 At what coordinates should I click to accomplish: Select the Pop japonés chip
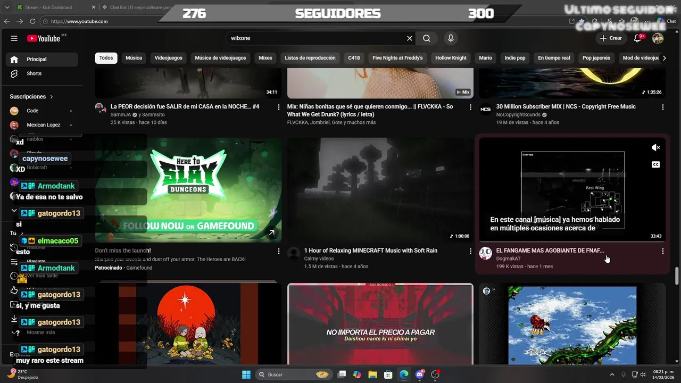coord(596,58)
